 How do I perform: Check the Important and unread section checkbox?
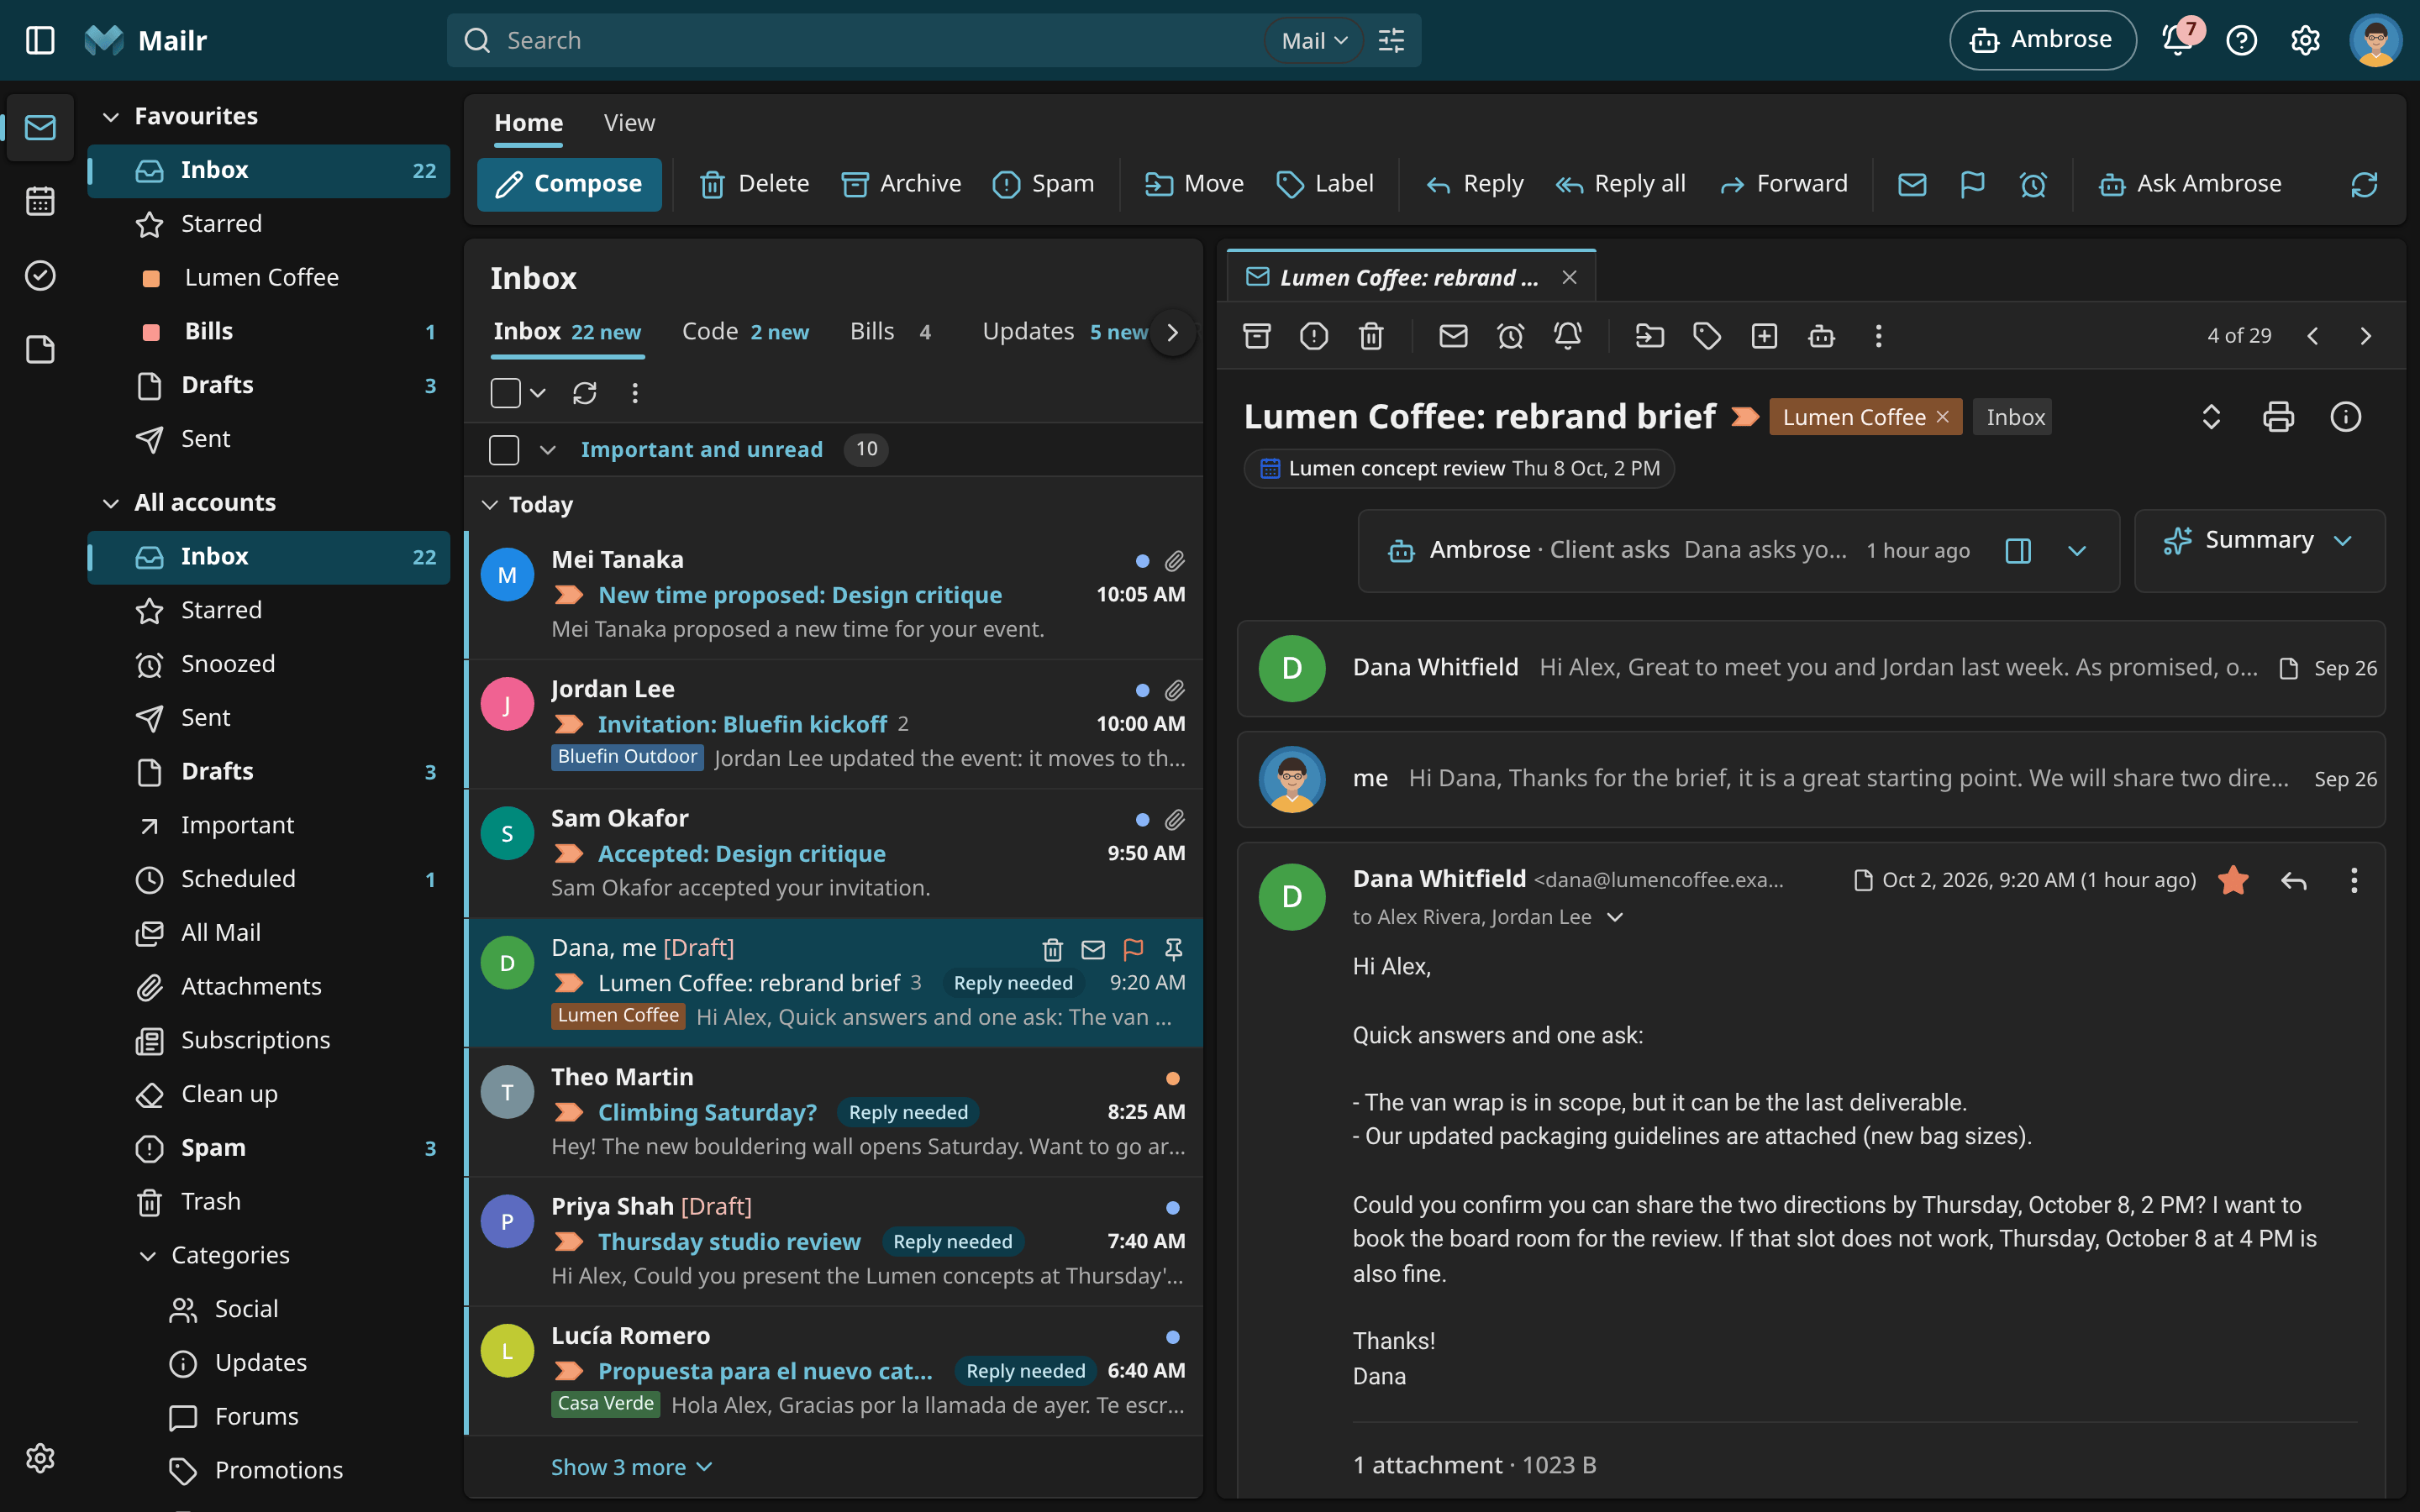504,450
